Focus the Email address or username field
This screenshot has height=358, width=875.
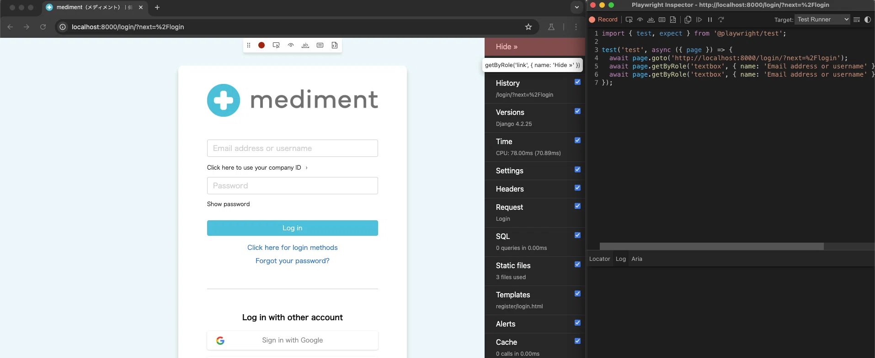point(293,148)
